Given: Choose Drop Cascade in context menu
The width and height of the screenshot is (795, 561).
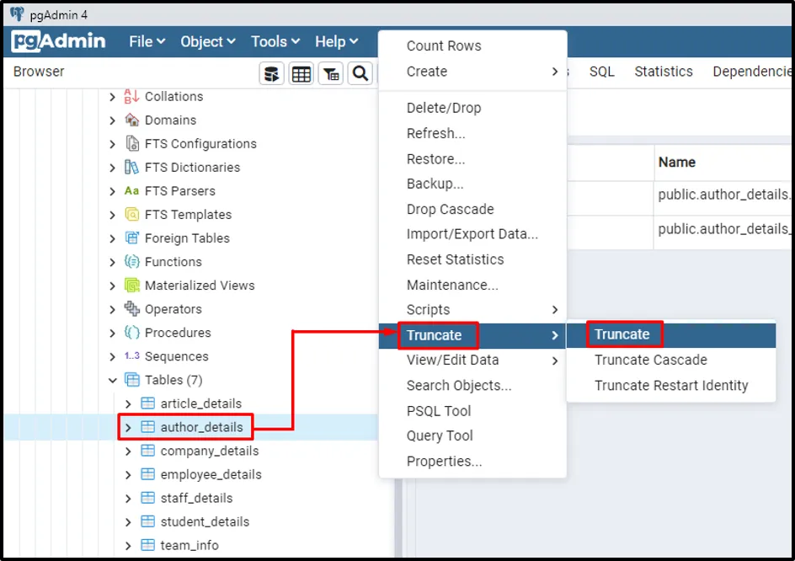Looking at the screenshot, I should pyautogui.click(x=450, y=209).
